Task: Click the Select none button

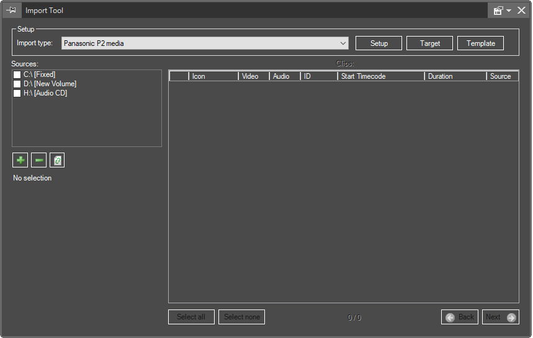Action: coord(242,317)
